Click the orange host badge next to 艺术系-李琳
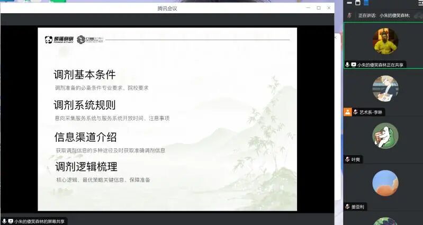 347,112
